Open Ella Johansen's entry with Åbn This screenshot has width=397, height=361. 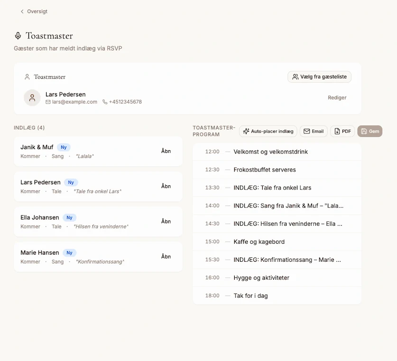coord(166,221)
